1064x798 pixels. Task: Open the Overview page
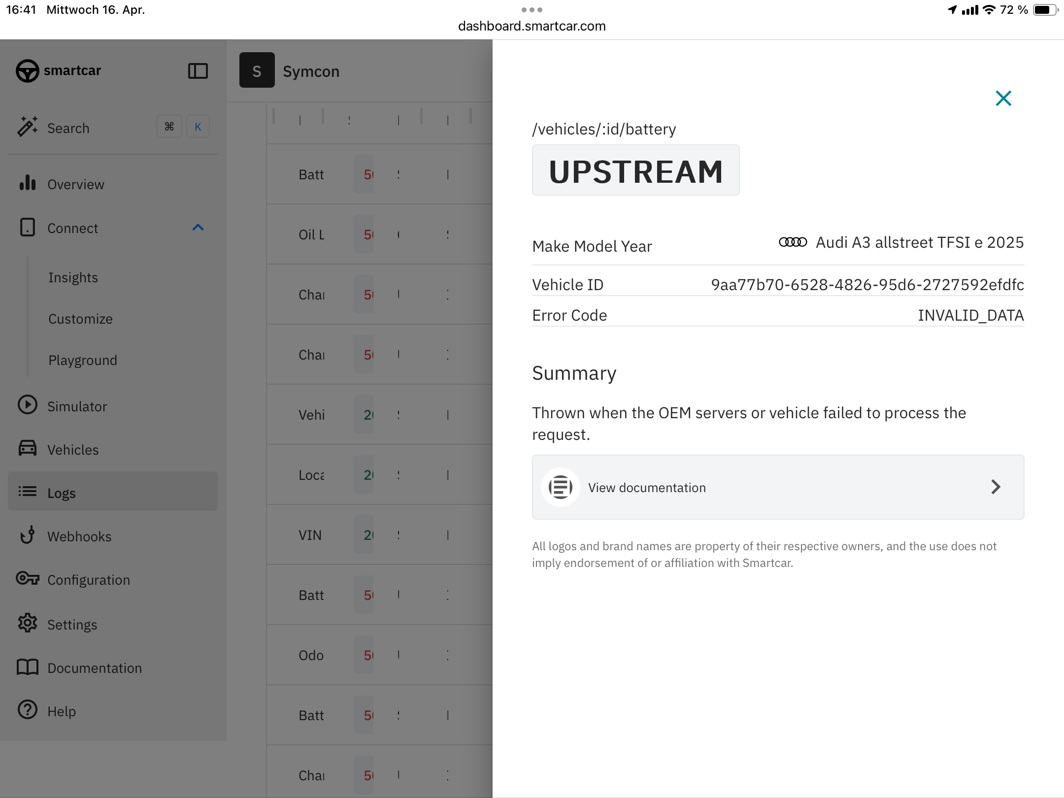coord(76,184)
